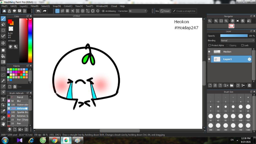The image size is (256, 144).
Task: Select the Brush tool in left toolbar
Action: tap(3, 18)
